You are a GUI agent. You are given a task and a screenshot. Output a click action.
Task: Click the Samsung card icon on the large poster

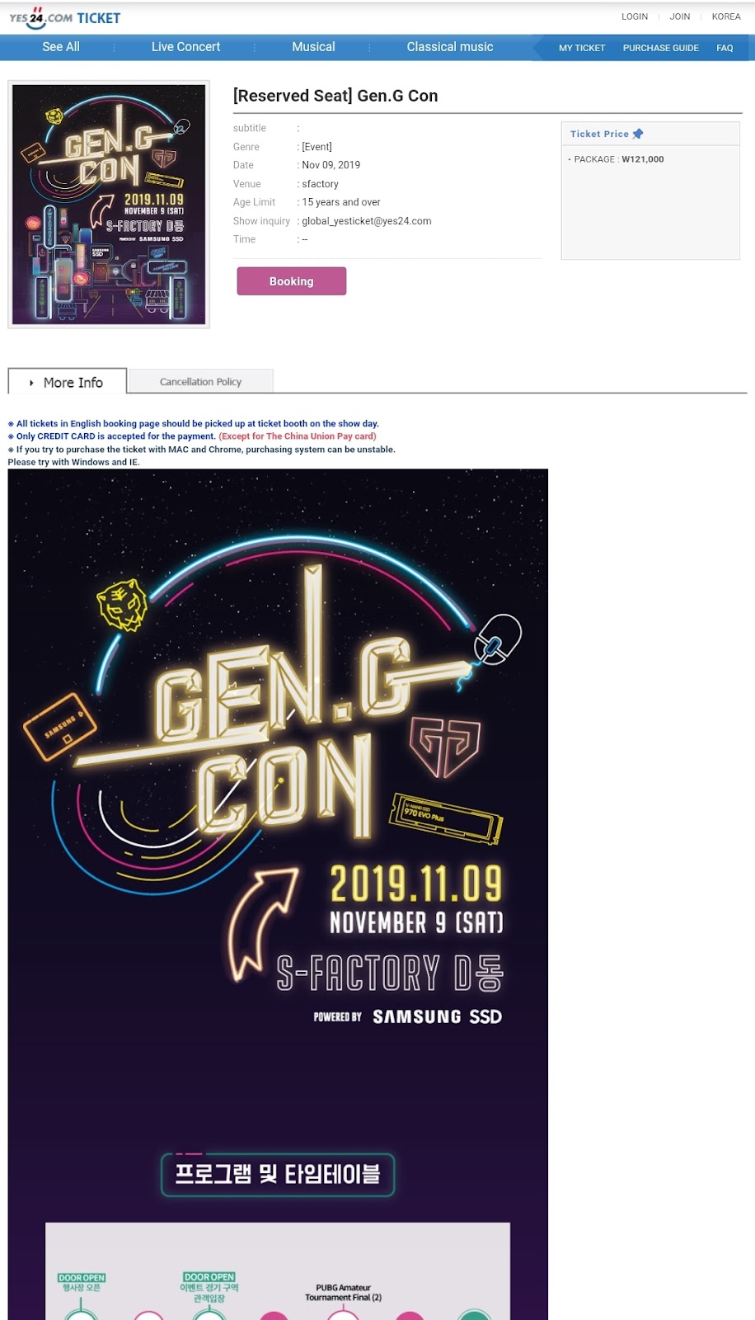click(59, 727)
